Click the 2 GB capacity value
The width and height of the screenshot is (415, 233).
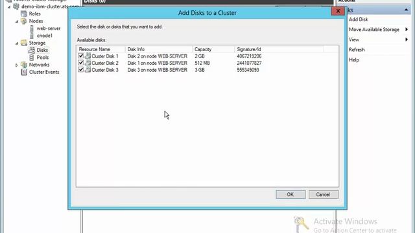click(x=200, y=56)
